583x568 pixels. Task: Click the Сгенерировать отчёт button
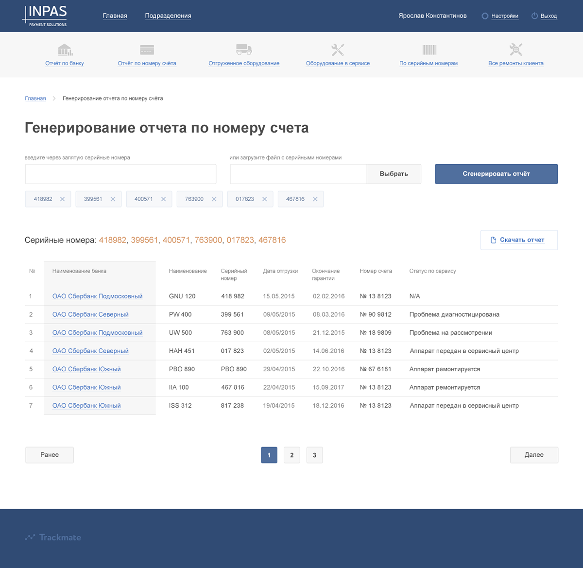click(x=496, y=174)
